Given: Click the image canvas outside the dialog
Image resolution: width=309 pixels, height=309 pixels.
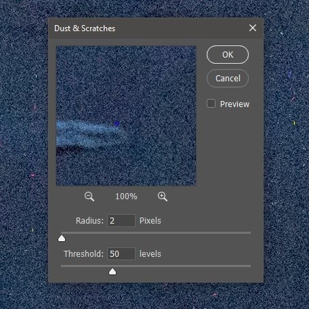Looking at the screenshot, I should point(22,158).
